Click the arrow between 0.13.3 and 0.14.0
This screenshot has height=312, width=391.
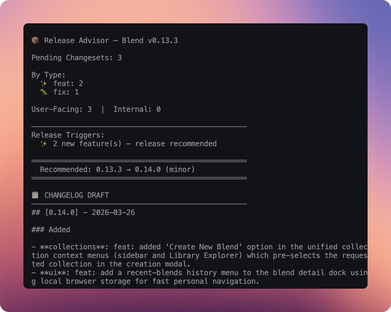click(x=128, y=169)
